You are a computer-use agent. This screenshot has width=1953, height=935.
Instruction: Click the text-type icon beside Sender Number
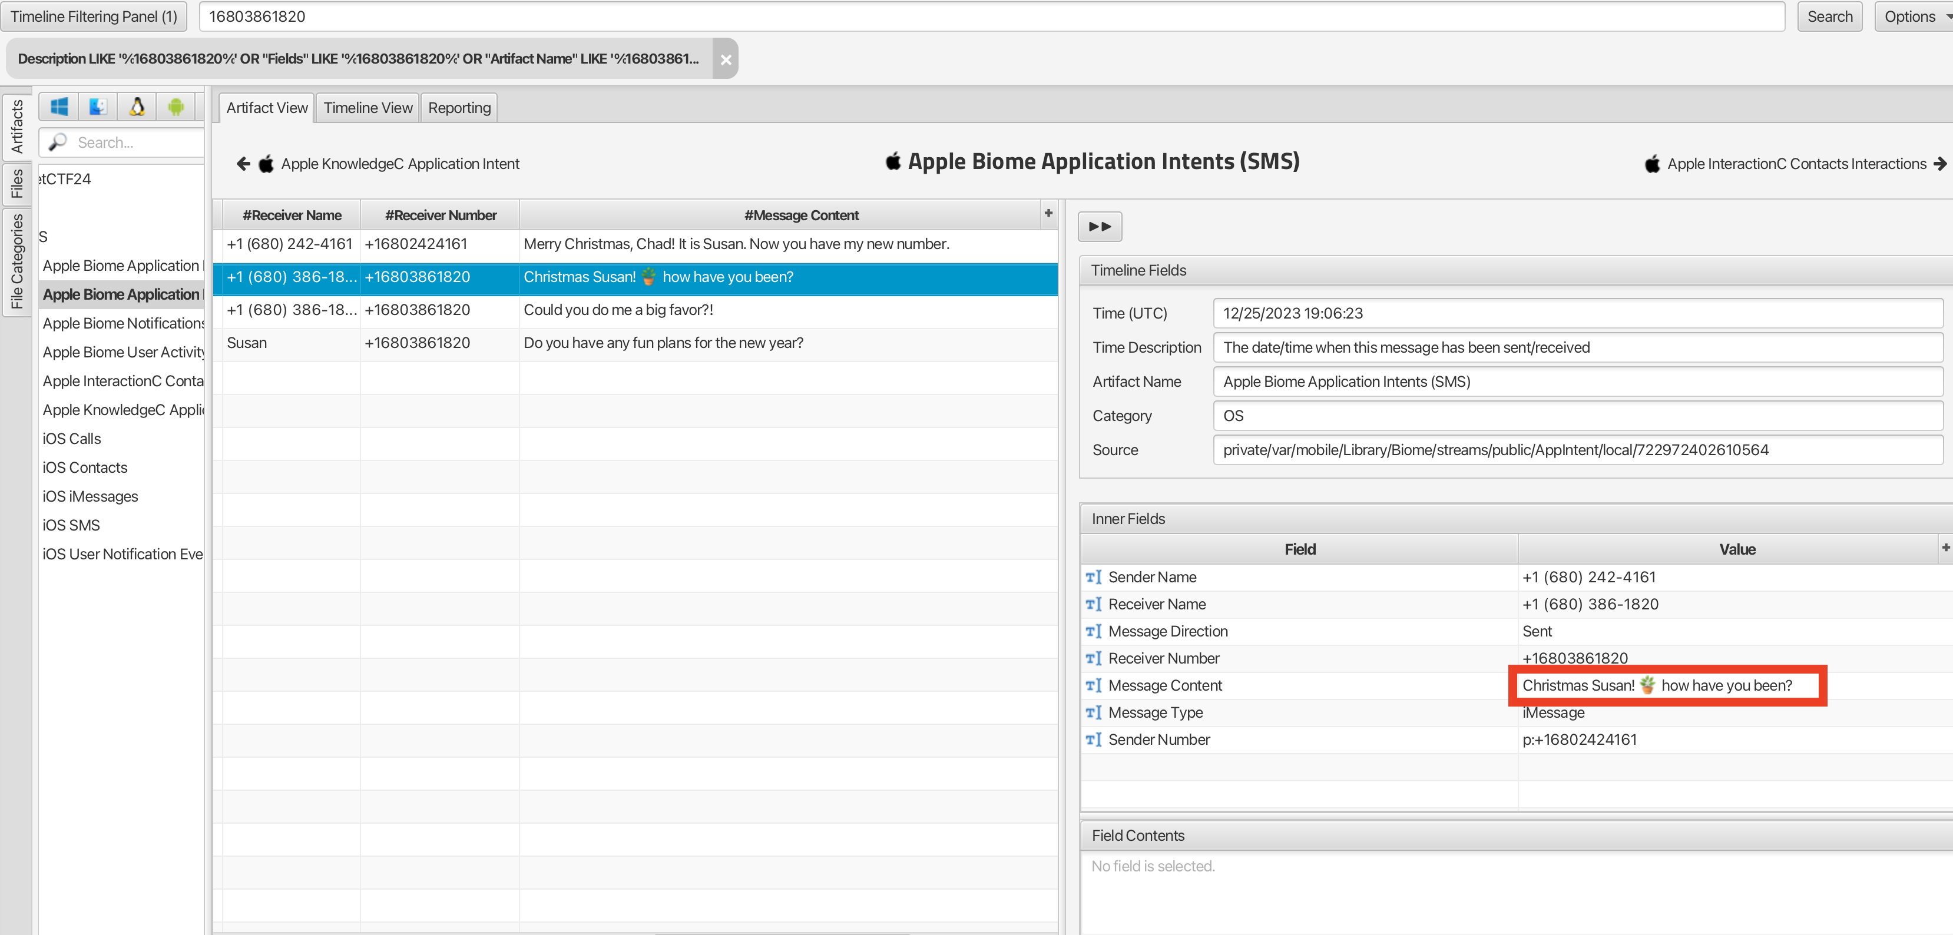(1093, 740)
